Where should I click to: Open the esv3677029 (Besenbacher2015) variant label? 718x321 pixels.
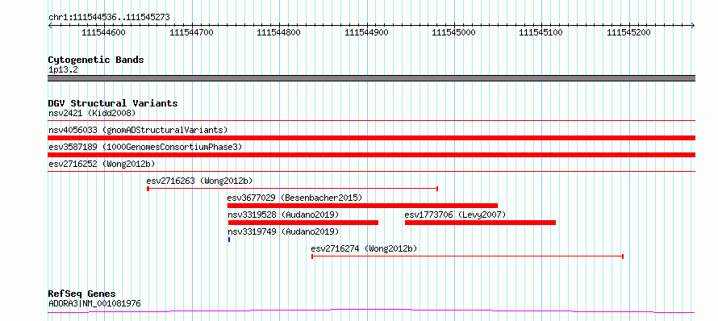295,198
